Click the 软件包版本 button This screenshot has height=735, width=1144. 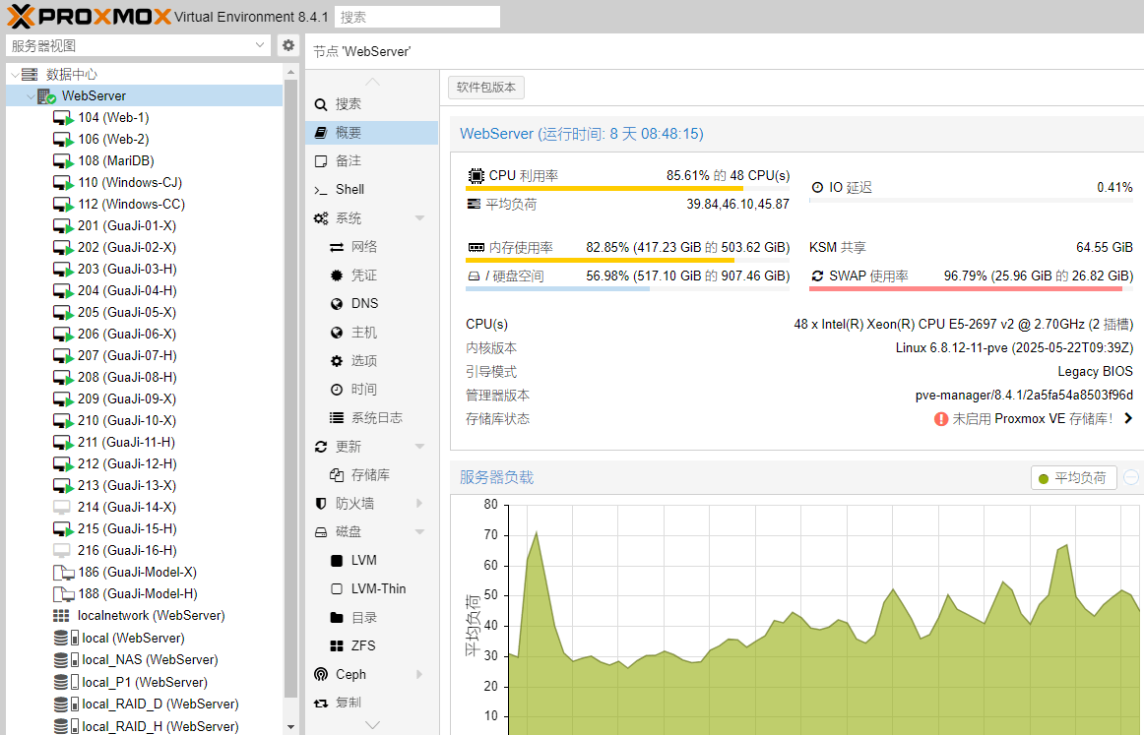[x=486, y=88]
